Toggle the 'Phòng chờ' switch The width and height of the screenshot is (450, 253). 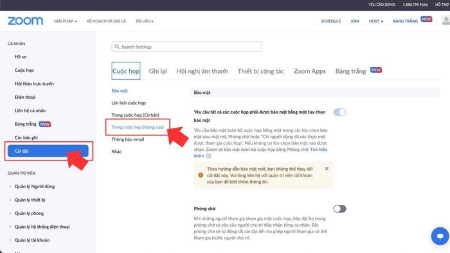coord(339,209)
